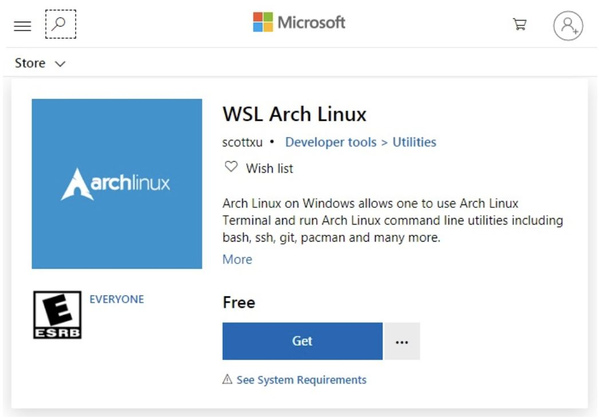599x418 pixels.
Task: Click the Arch Linux app tile image
Action: (117, 184)
